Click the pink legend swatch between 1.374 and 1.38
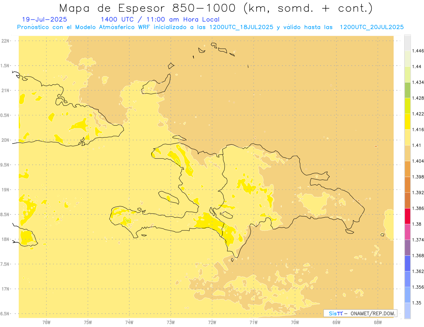 pyautogui.click(x=407, y=232)
